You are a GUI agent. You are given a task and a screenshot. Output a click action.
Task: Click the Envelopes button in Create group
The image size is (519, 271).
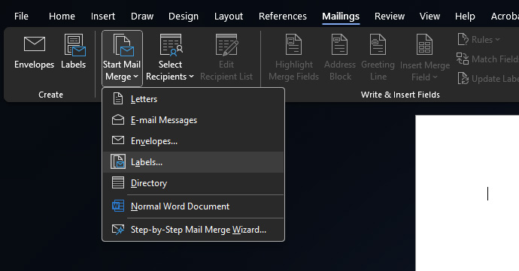coord(34,52)
